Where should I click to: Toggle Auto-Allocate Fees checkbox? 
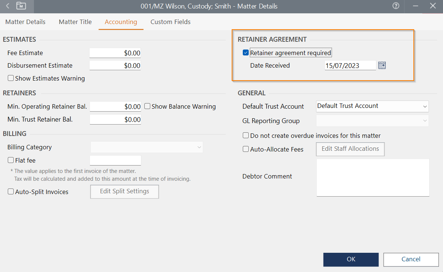[x=246, y=149]
